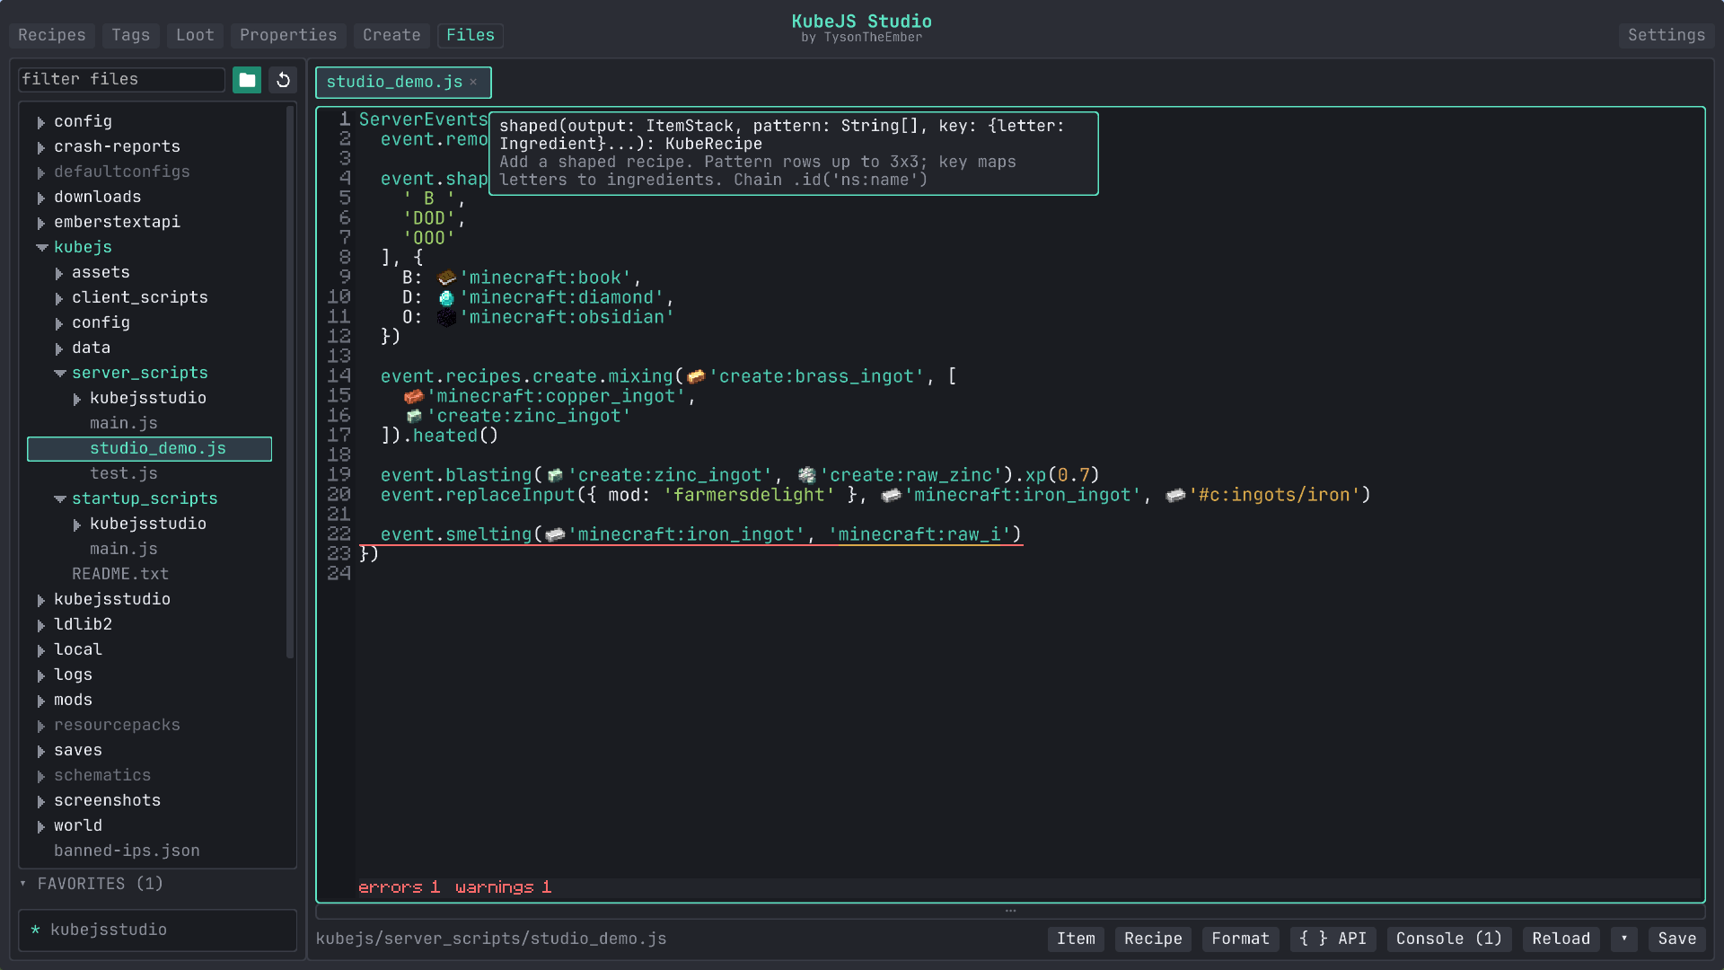
Task: Click the 'warnings 1' status text
Action: pyautogui.click(x=503, y=887)
